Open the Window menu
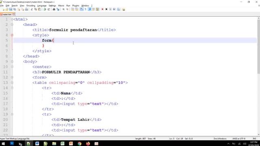Image resolution: width=260 pixels, height=146 pixels. 85,6
